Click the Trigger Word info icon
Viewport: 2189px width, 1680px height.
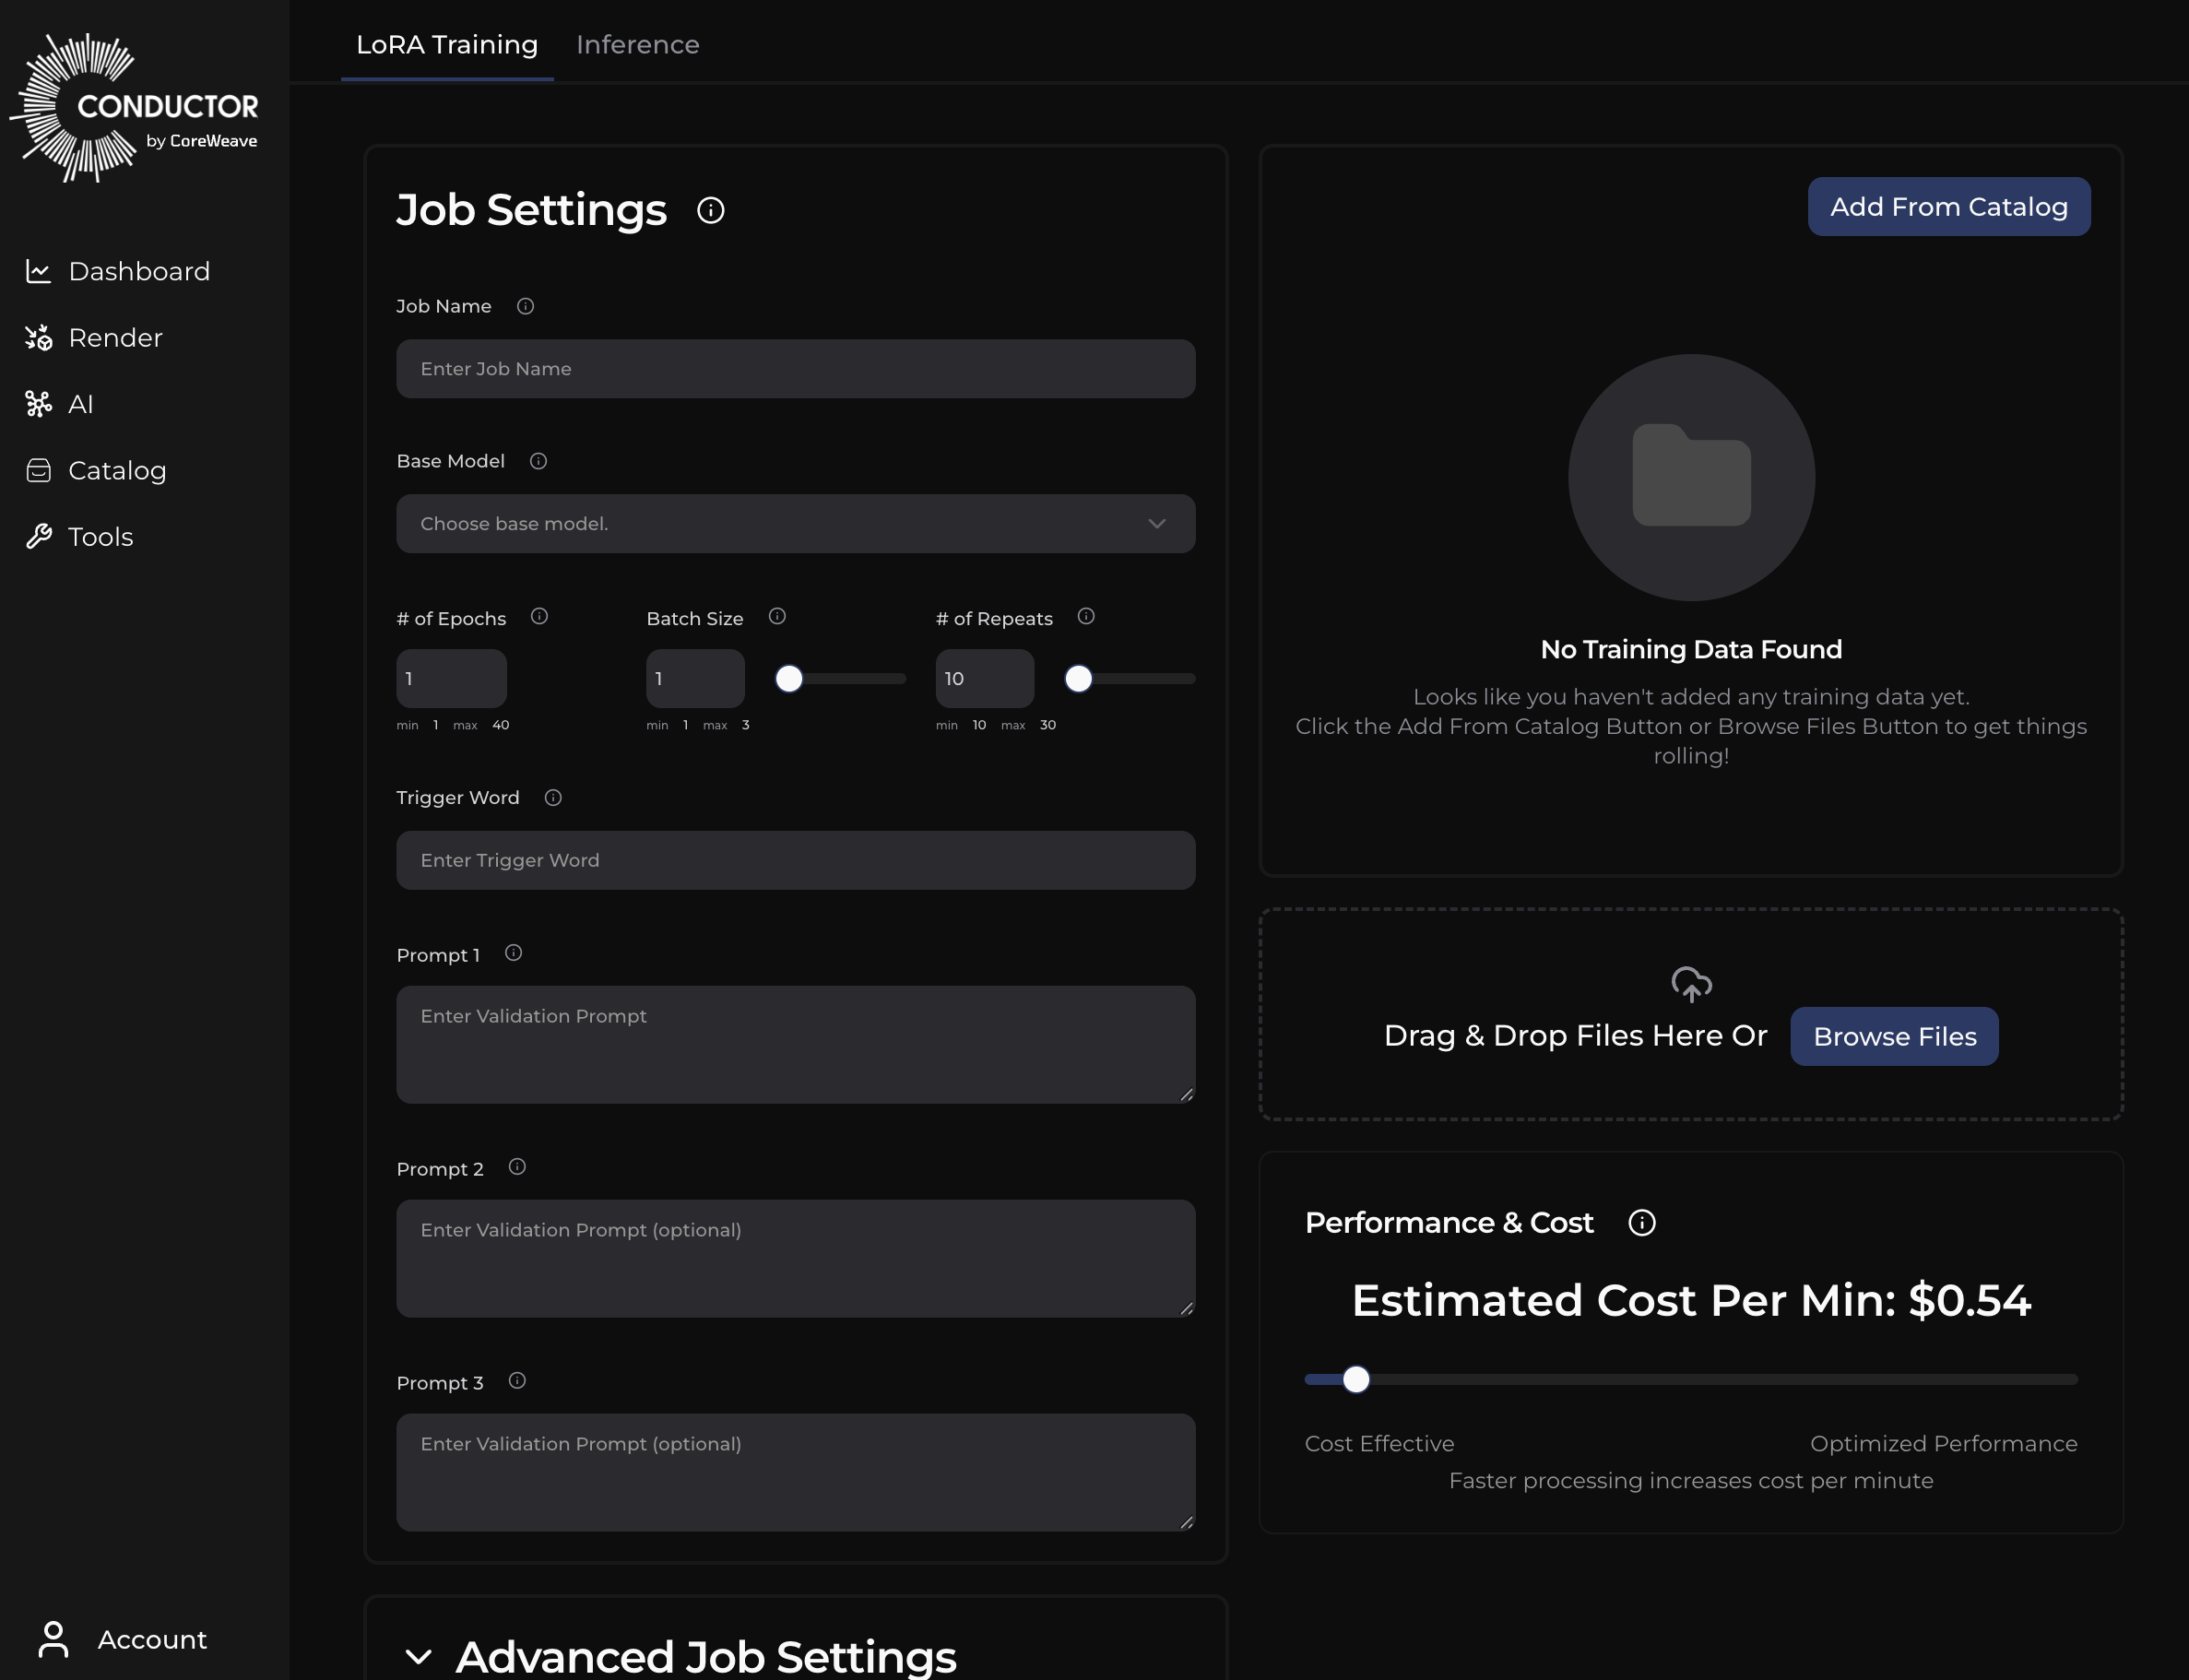point(553,797)
